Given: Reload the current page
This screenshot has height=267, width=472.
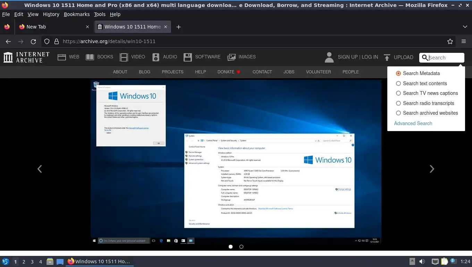Looking at the screenshot, I should coord(33,41).
